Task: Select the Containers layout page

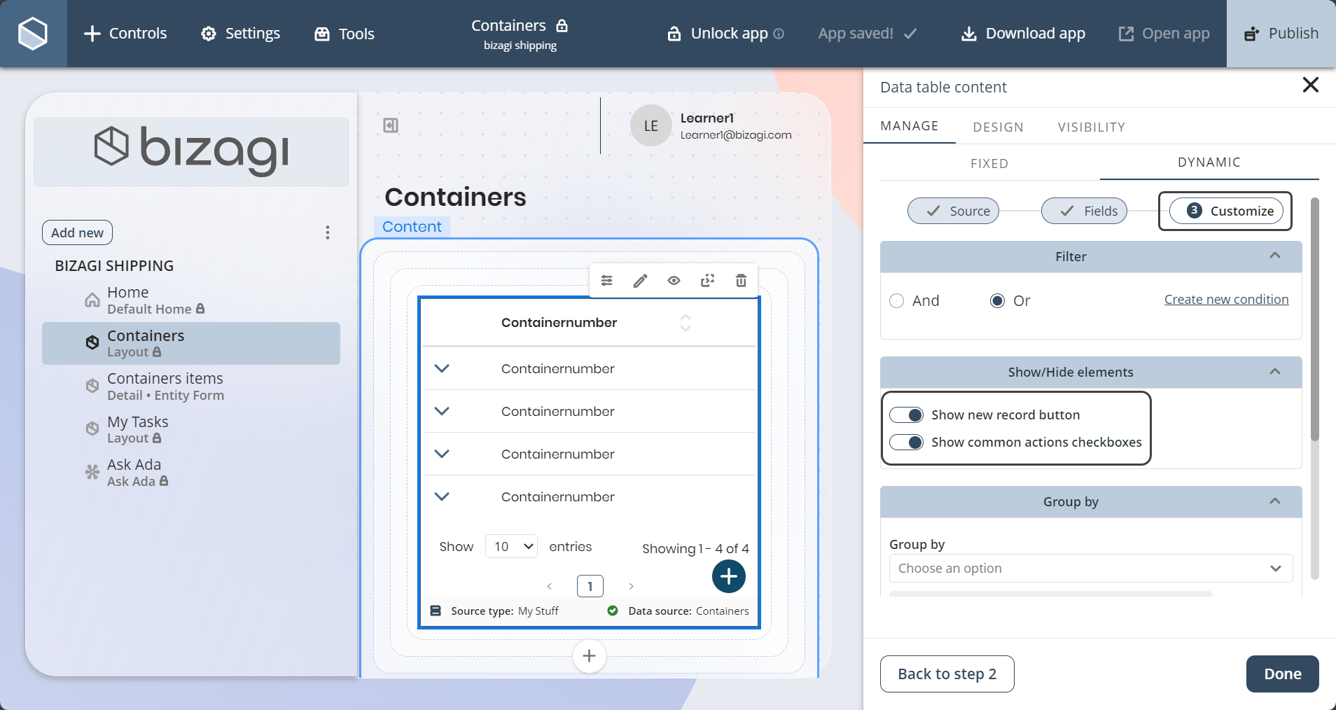Action: 191,343
